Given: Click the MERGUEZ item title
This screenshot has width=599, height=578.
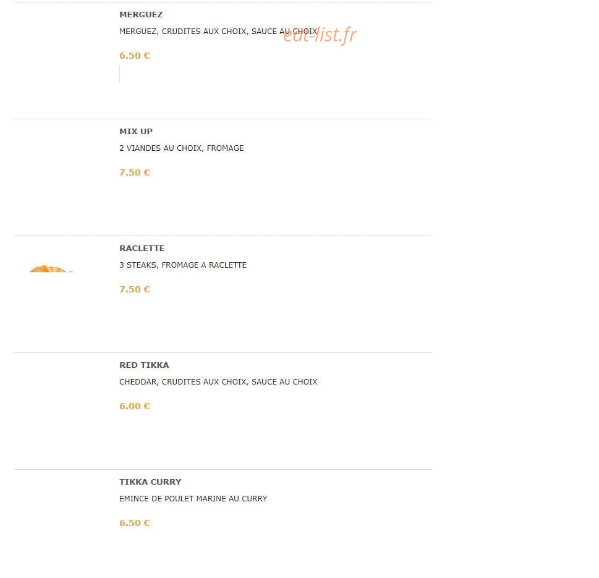Looking at the screenshot, I should [x=141, y=14].
